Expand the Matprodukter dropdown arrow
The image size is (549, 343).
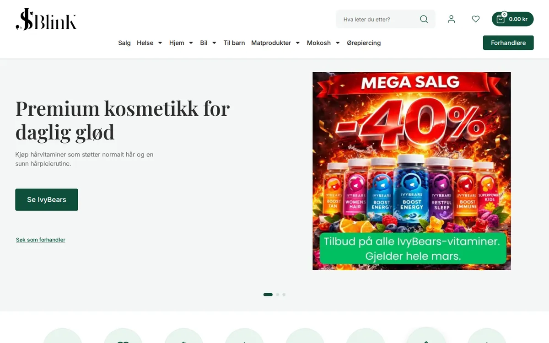tap(298, 43)
